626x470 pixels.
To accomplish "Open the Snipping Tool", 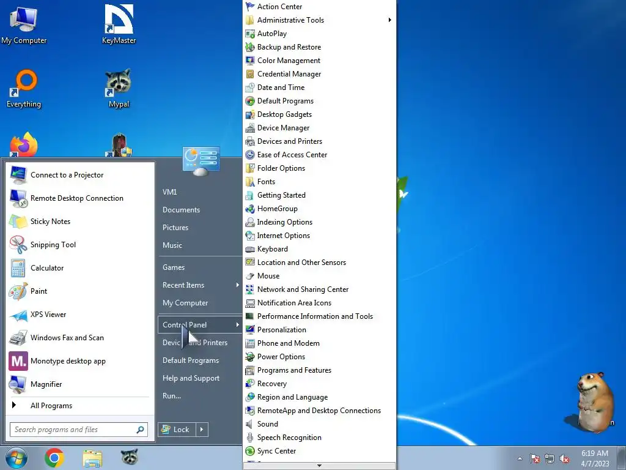I will pos(80,245).
